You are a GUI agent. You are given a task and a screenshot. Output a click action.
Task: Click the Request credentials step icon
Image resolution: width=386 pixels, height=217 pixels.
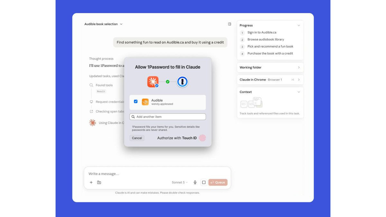pos(91,102)
